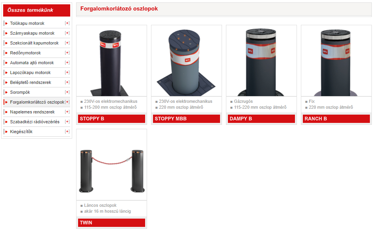Image resolution: width=375 pixels, height=232 pixels.
Task: Select the TWIN chained bollards image
Action: coord(112,165)
